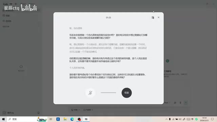Screen dimensions: 217x122
Task: Switch the 中 input method indicator
Action: (192, 119)
